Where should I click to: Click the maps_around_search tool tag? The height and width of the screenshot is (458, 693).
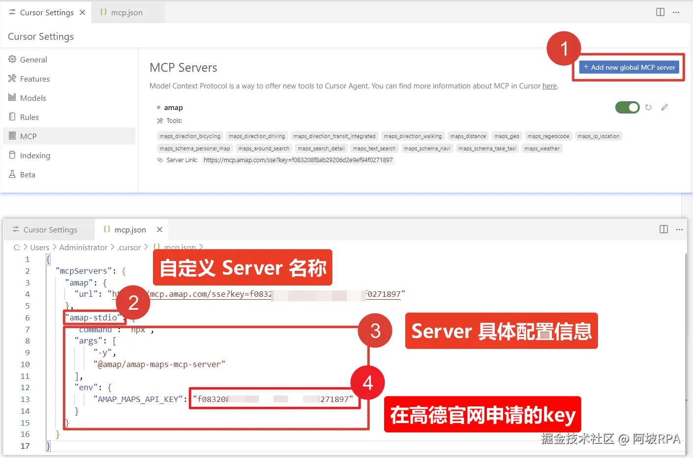pos(264,148)
